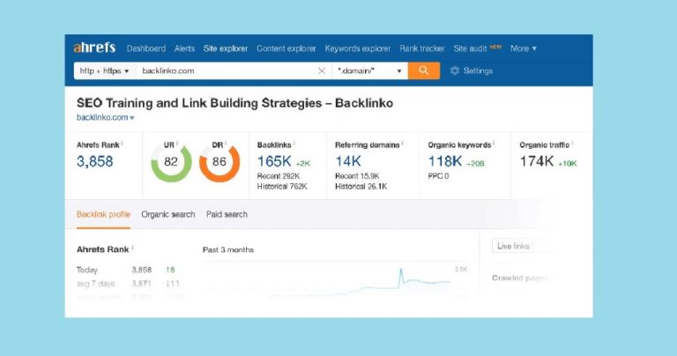677x356 pixels.
Task: Click the DR 86 orange gauge
Action: tap(219, 163)
